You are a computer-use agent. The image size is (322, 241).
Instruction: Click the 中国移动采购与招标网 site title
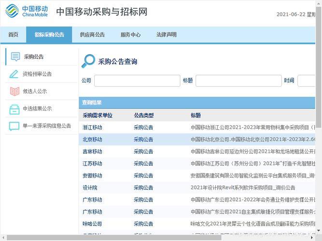(102, 12)
